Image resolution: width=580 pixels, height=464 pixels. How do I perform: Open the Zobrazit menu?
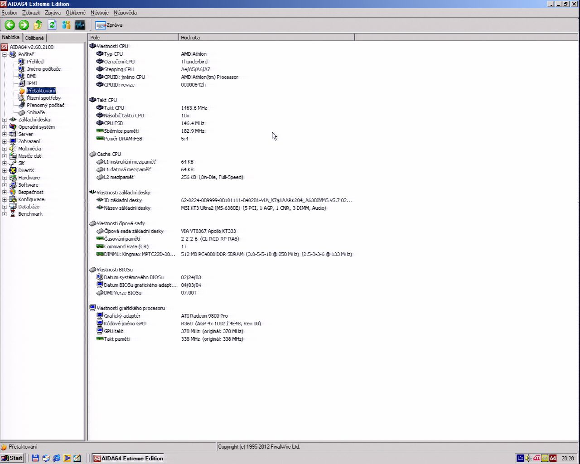[x=31, y=13]
